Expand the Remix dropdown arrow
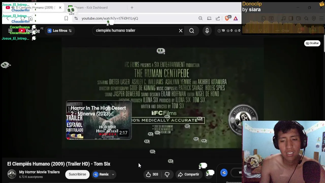This screenshot has height=183, width=325. click(x=113, y=174)
